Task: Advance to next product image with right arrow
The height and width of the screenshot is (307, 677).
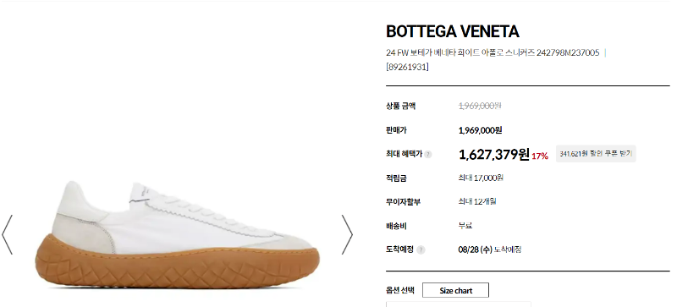Action: [347, 235]
